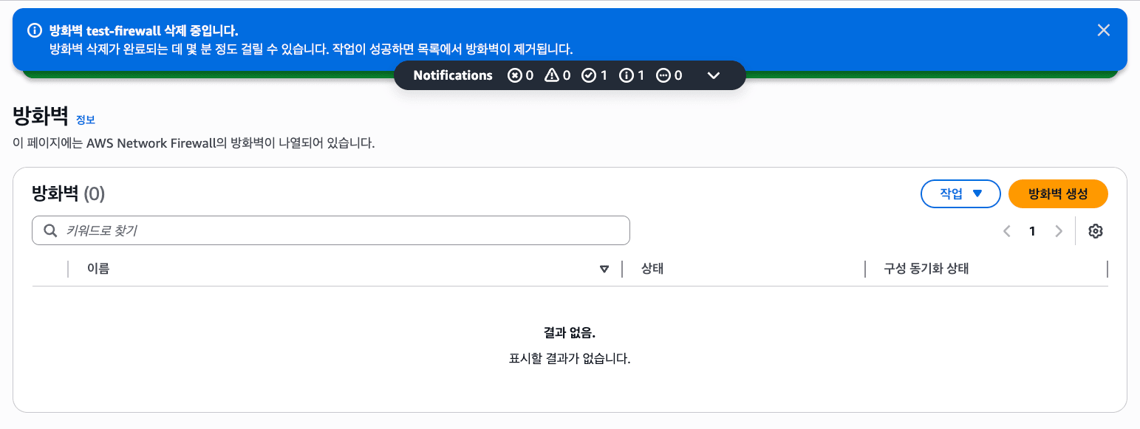Screen dimensions: 1140x429
Task: Click the info icon in the blue banner
Action: 34,30
